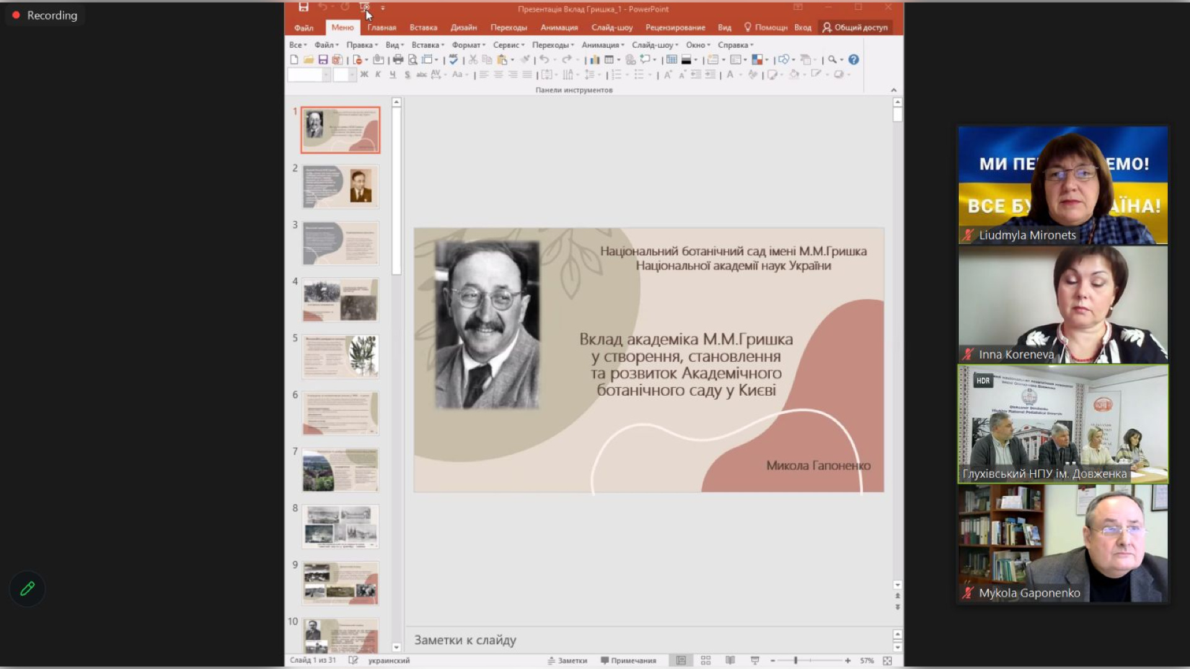Switch to reading view in status bar

730,660
